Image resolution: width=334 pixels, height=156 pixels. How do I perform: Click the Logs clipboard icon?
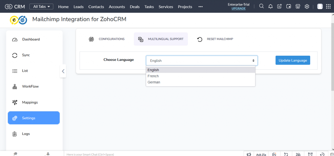click(x=14, y=134)
